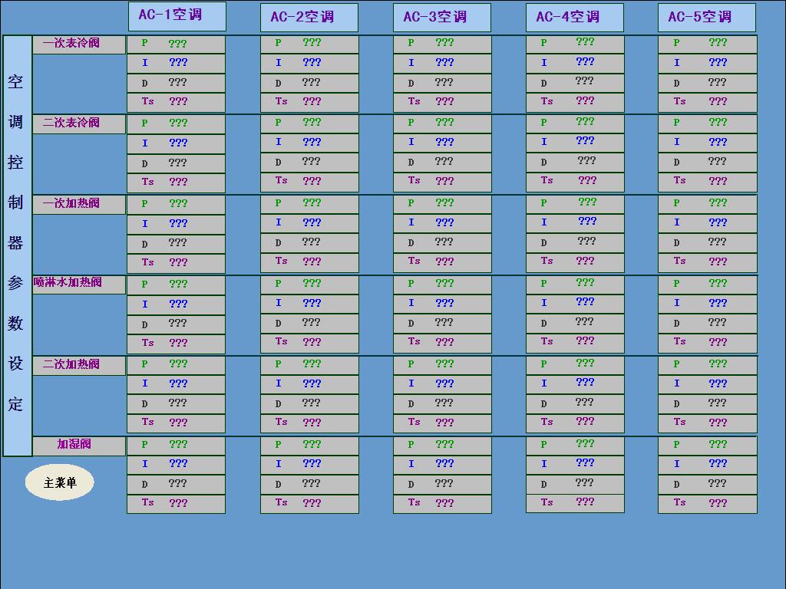
Task: Click the 主菜单 main menu button
Action: pos(60,483)
